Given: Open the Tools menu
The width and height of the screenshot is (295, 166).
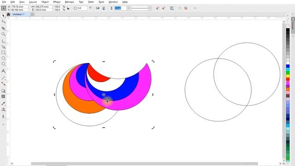Looking at the screenshot, I should pos(101,2).
